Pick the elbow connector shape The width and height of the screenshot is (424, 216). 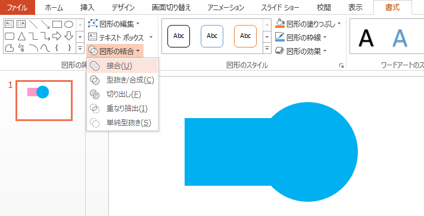coord(33,36)
